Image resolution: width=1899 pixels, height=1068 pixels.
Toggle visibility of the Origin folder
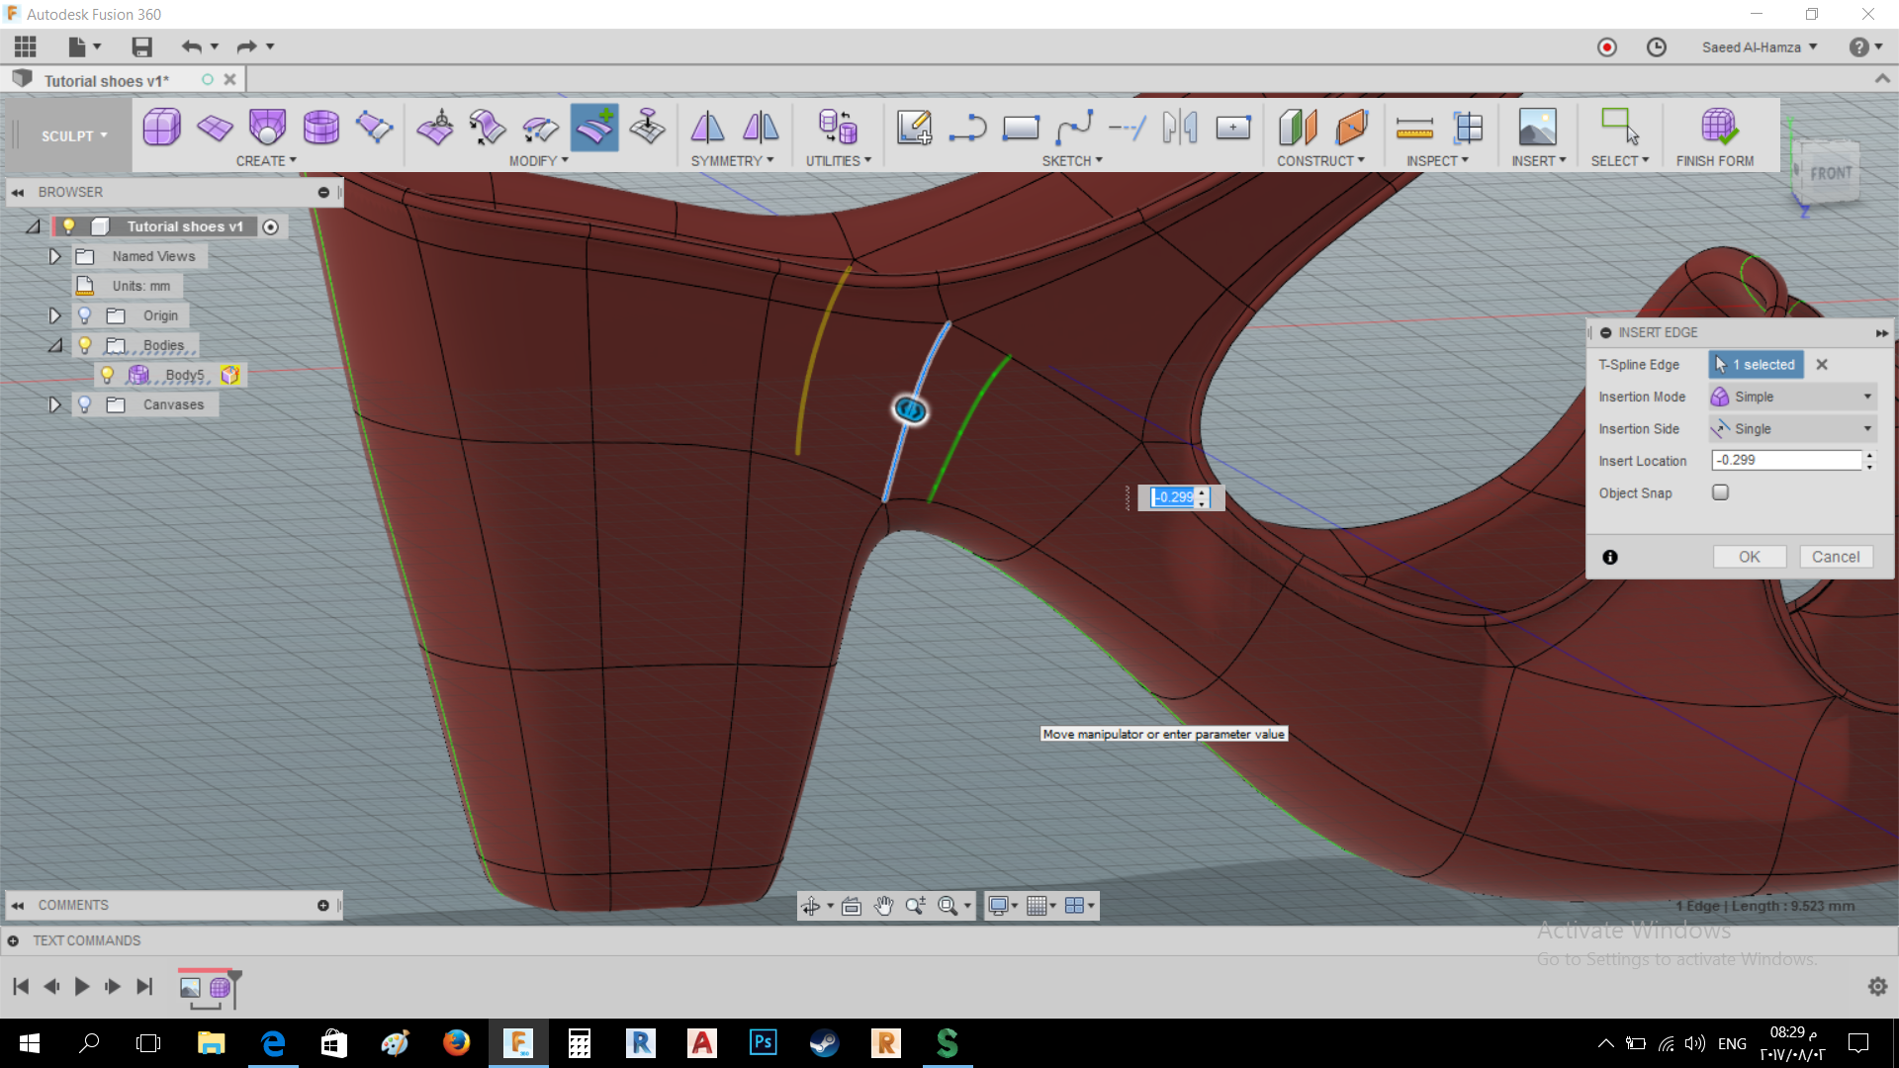[x=85, y=314]
